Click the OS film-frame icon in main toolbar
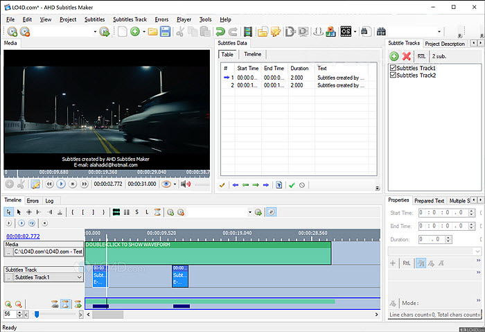Image resolution: width=485 pixels, height=332 pixels. pyautogui.click(x=346, y=32)
